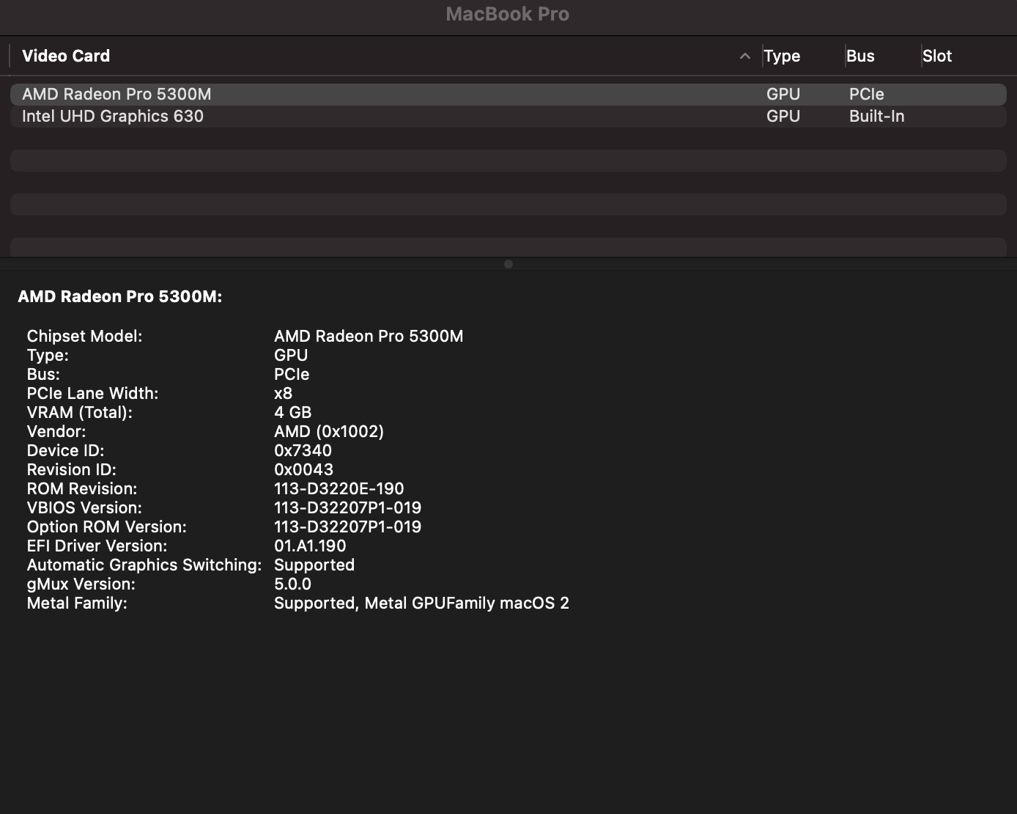
Task: Click the Revision ID value 0x0043
Action: pos(304,469)
